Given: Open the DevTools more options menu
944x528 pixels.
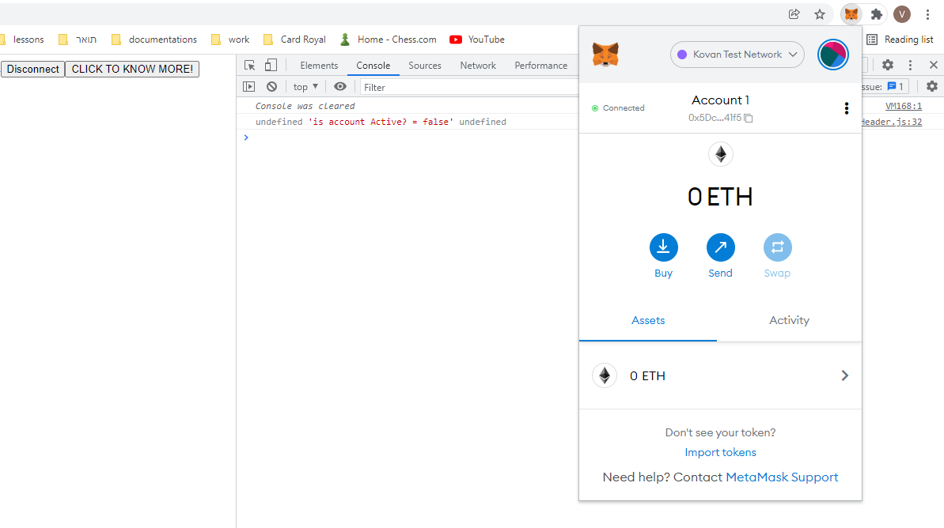Looking at the screenshot, I should 910,65.
